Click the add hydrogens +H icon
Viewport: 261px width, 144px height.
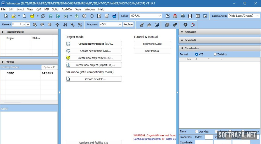coord(65,25)
